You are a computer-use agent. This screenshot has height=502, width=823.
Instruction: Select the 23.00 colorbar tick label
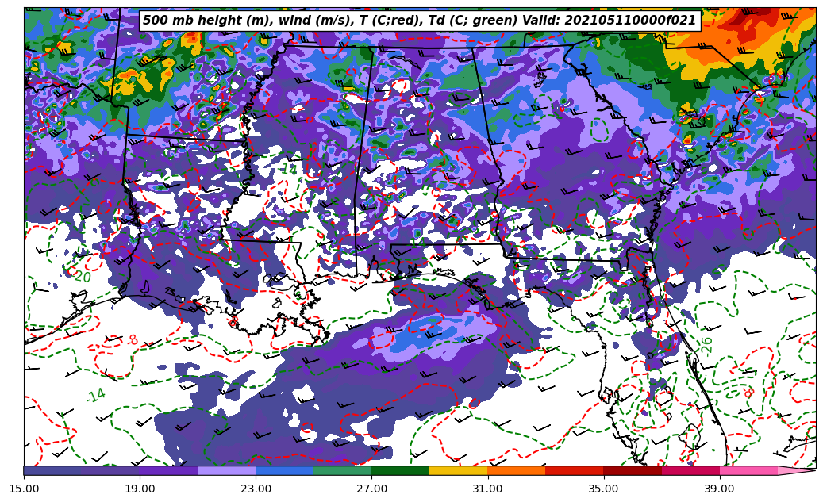tap(256, 489)
